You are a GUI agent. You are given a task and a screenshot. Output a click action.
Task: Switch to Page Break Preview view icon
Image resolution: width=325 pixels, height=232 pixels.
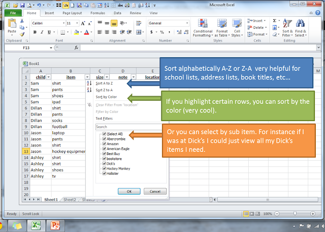pos(257,214)
